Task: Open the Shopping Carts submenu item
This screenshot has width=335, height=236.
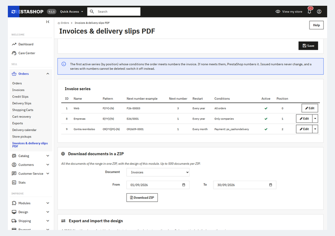Action: 23,110
